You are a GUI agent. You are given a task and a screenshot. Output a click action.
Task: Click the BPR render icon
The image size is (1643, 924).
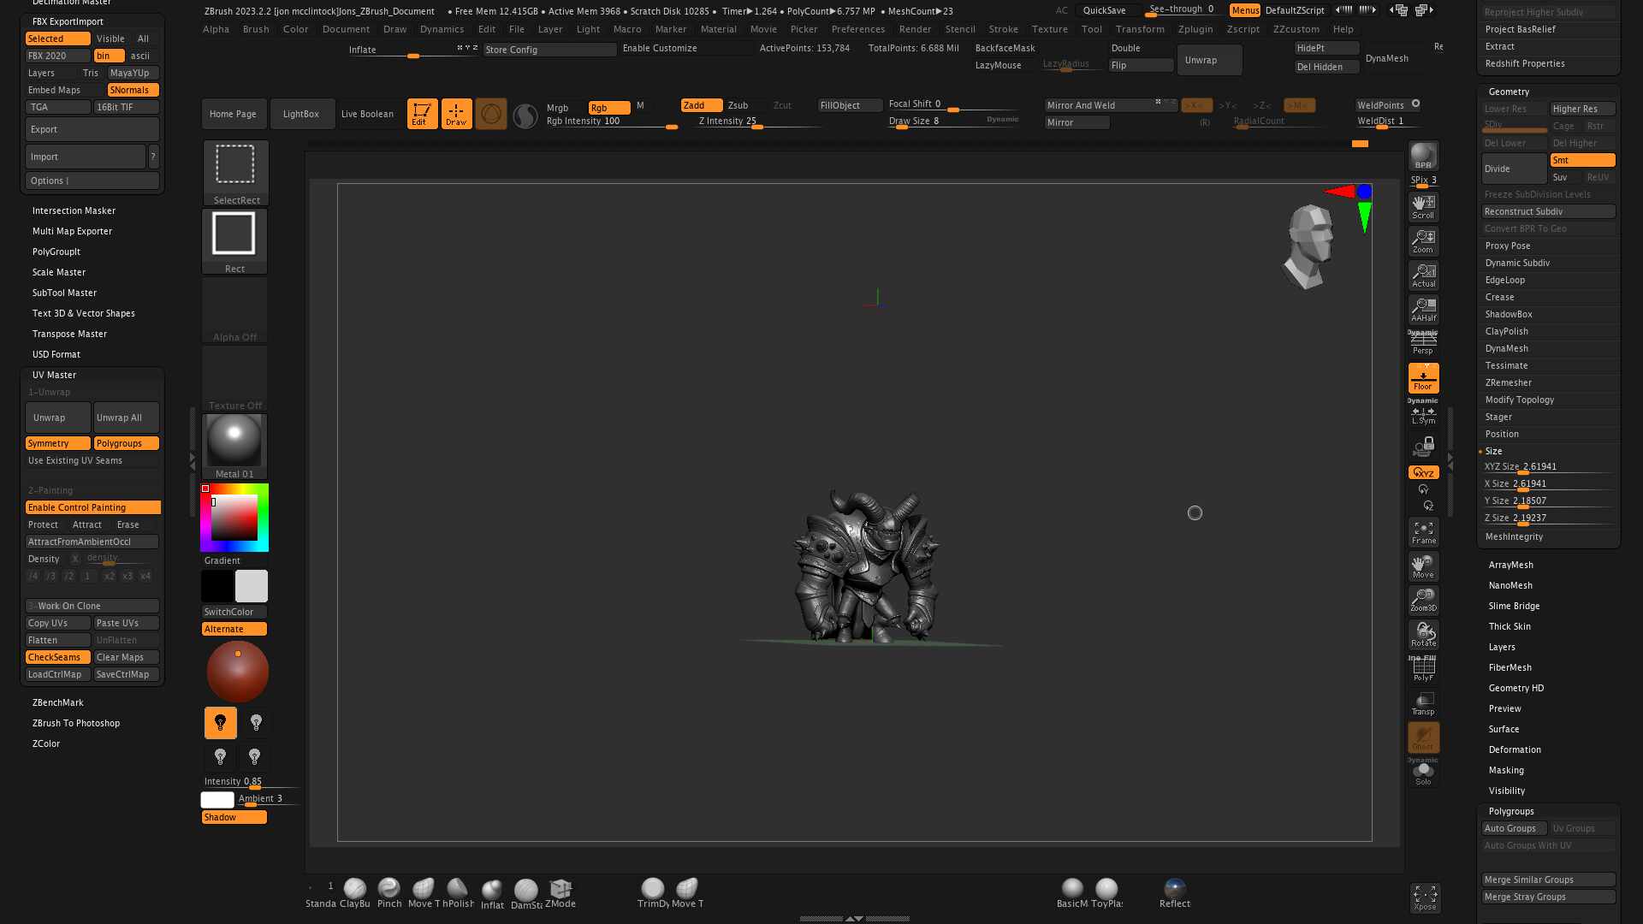1422,157
